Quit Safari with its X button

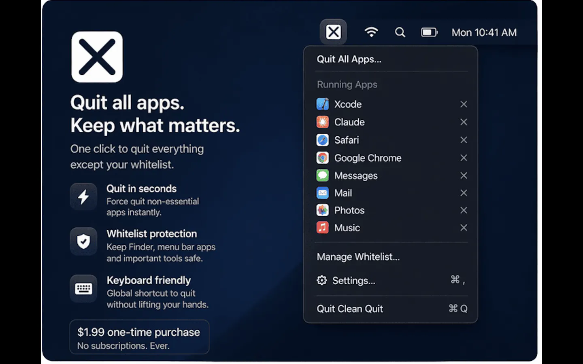[464, 140]
